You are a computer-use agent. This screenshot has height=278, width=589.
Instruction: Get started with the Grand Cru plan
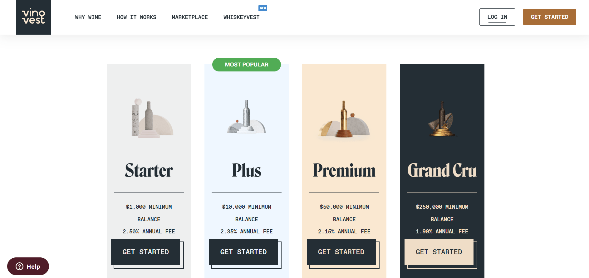pyautogui.click(x=439, y=252)
